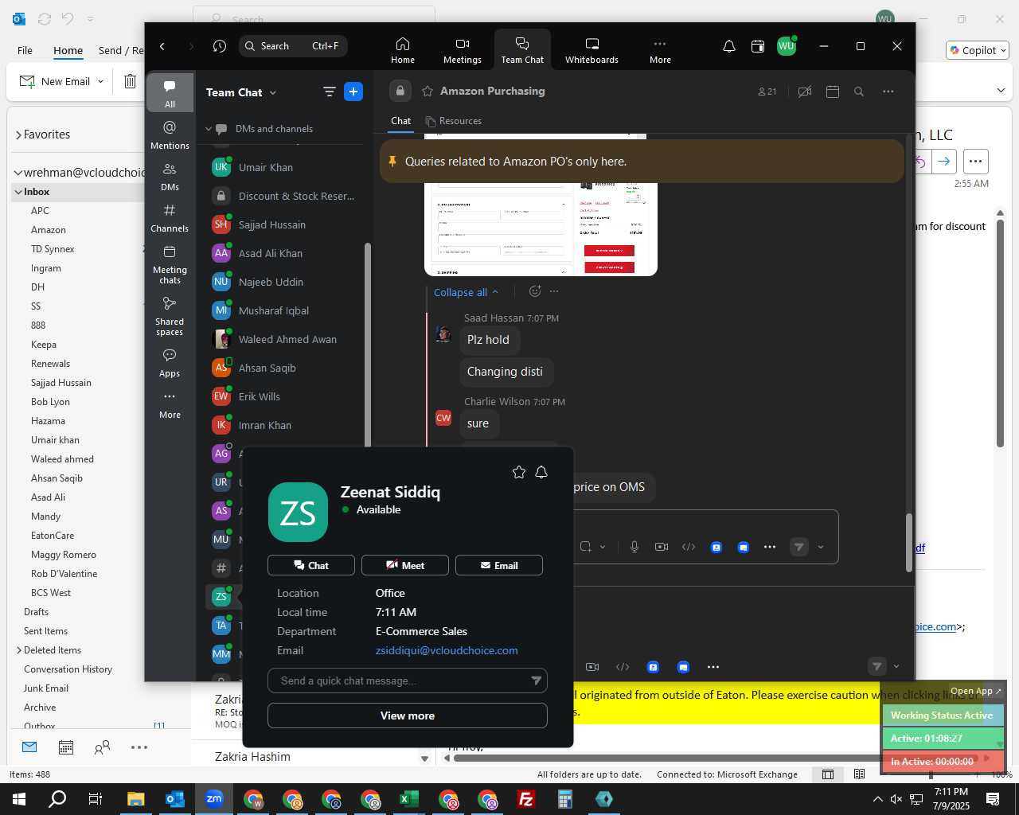Toggle notifications bell for Zeenat Siddiq

[541, 472]
